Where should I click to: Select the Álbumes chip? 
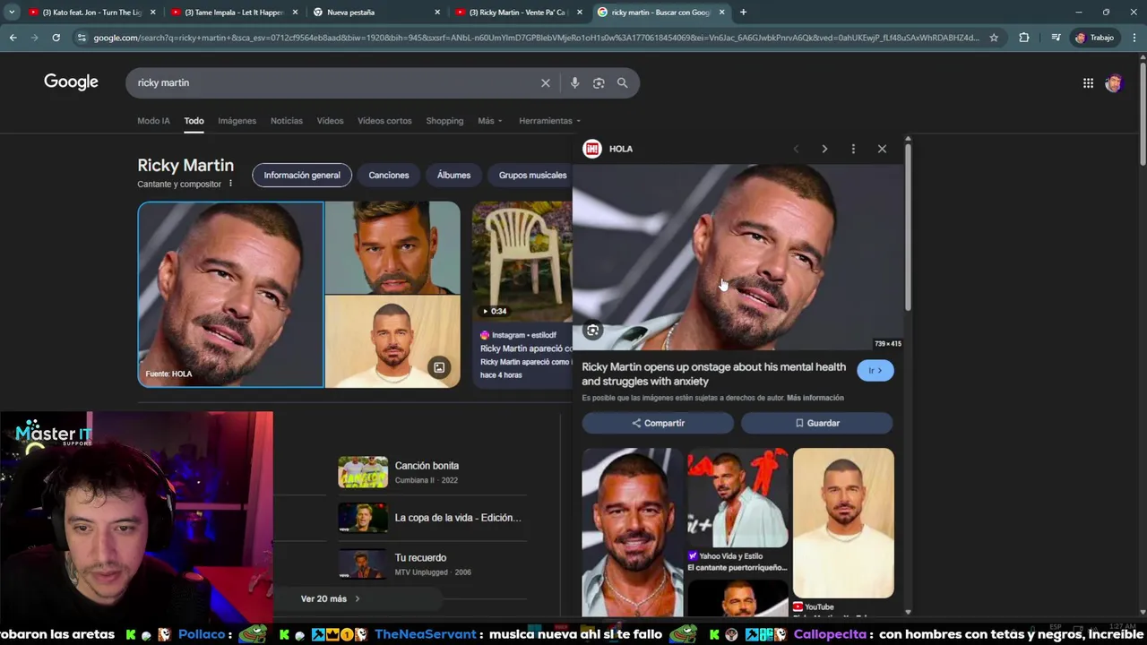click(x=453, y=175)
